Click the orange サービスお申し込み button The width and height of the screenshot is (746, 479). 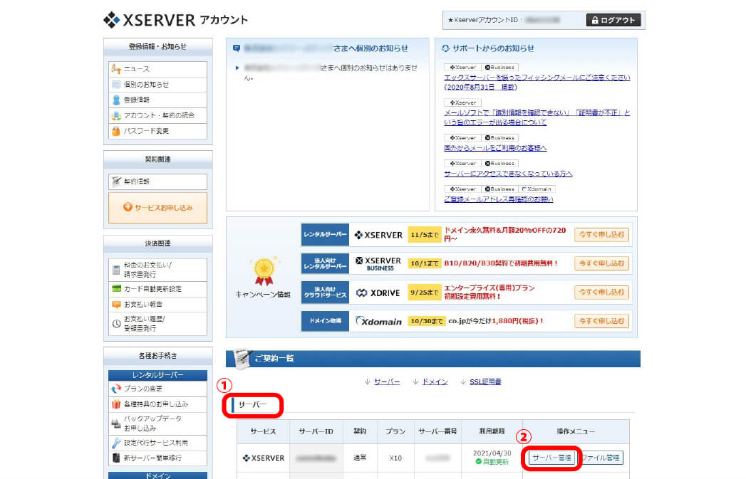(158, 208)
